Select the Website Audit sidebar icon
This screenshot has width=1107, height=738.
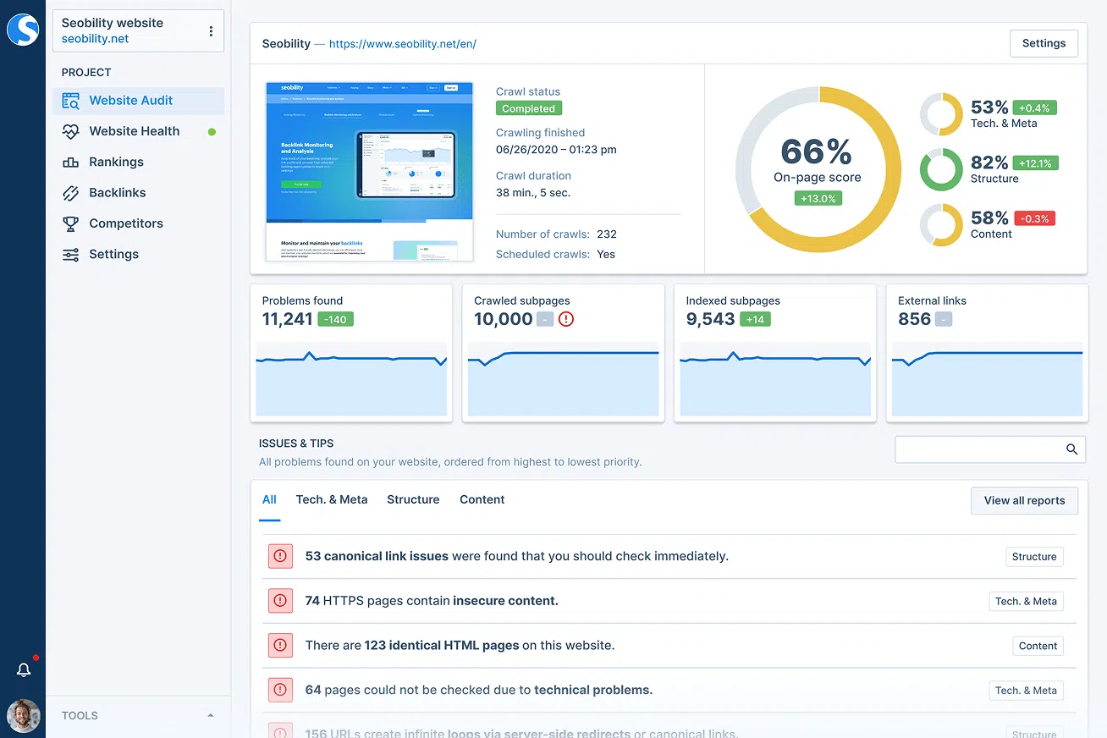click(x=72, y=100)
